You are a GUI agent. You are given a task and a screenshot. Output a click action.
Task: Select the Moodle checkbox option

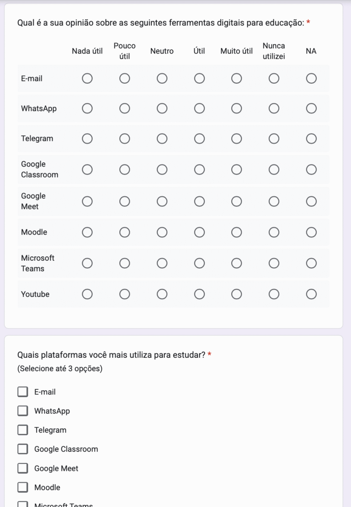pos(22,488)
